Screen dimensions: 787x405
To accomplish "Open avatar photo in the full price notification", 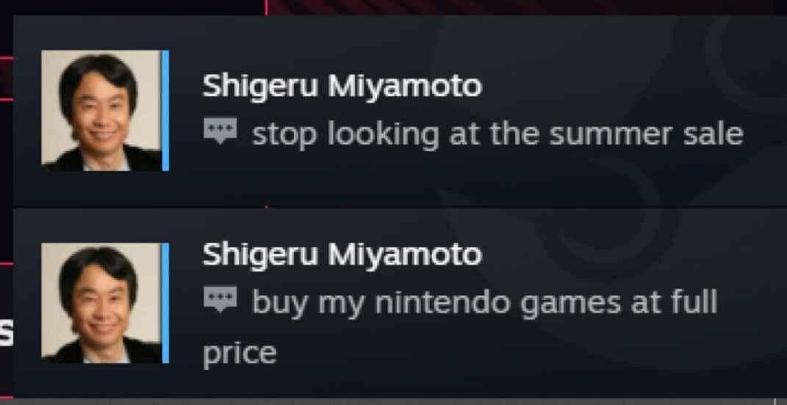I will pyautogui.click(x=101, y=303).
